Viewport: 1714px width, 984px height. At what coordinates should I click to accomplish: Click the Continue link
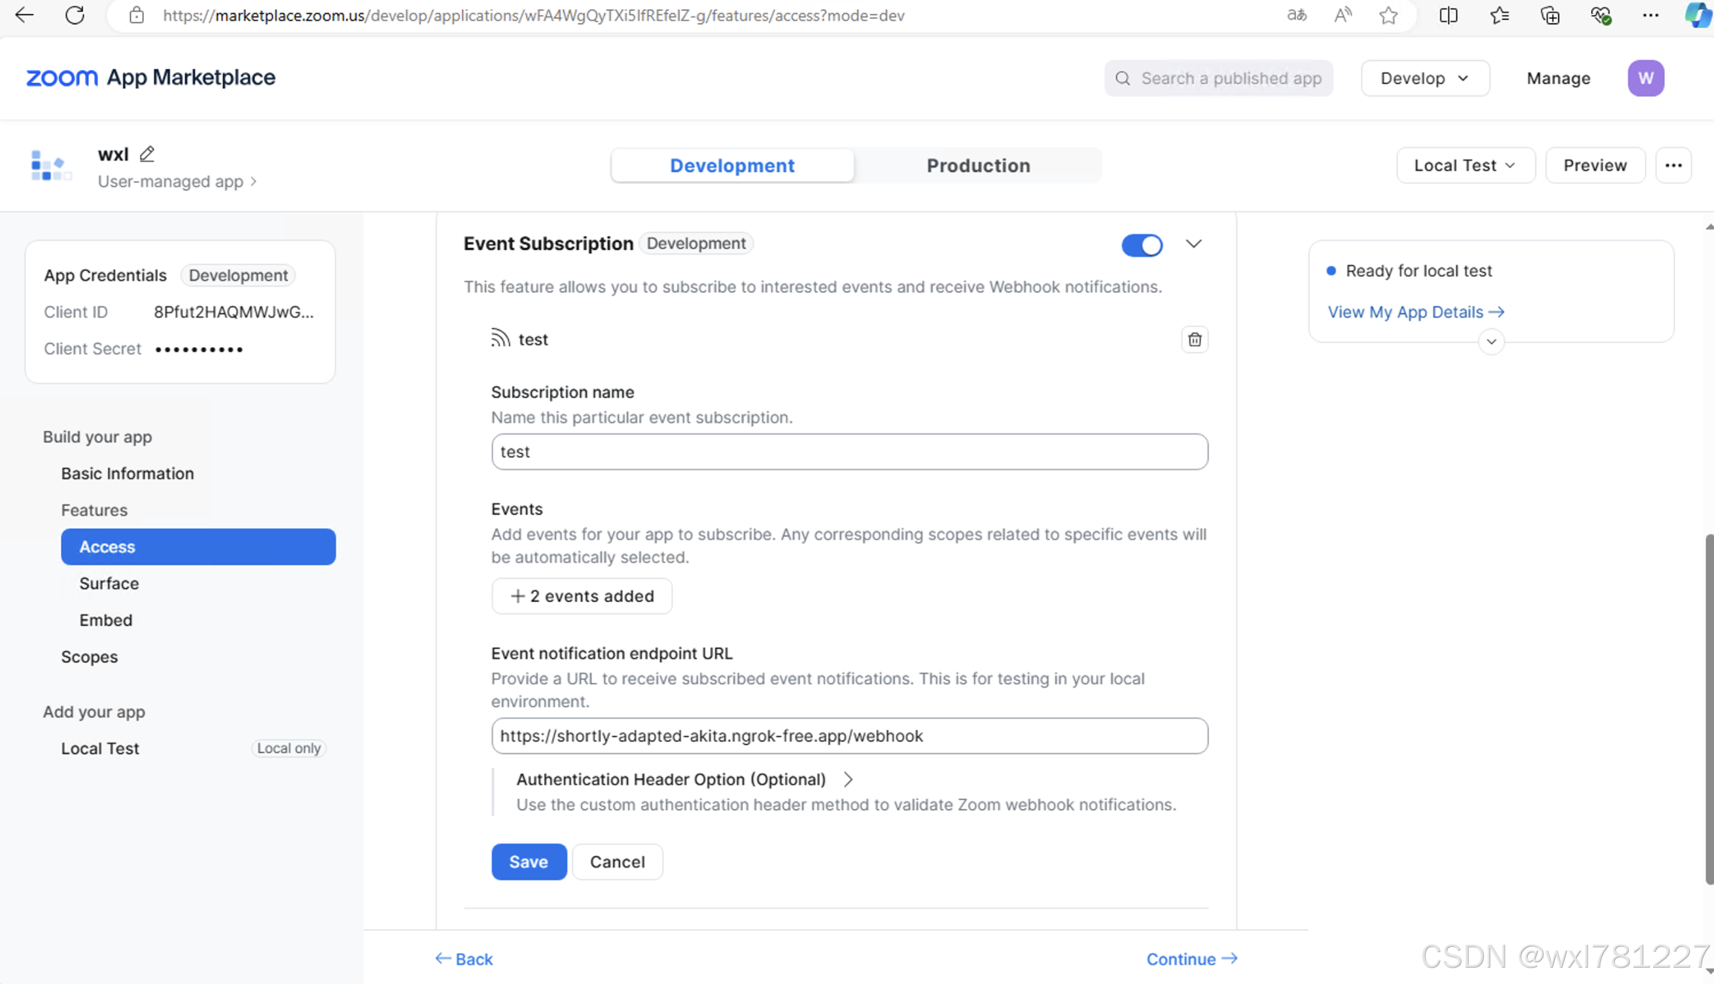coord(1192,959)
